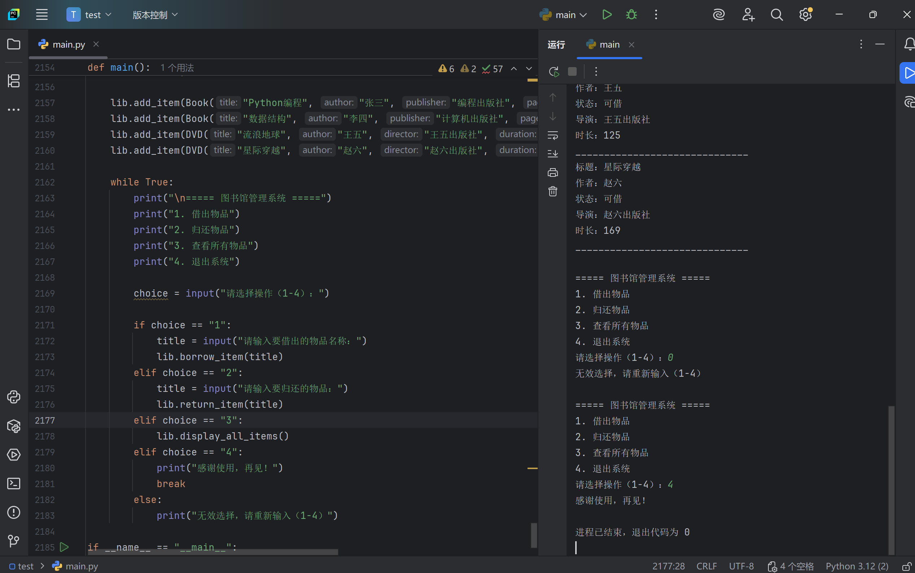Open IDE settings gear
This screenshot has width=915, height=573.
[806, 15]
